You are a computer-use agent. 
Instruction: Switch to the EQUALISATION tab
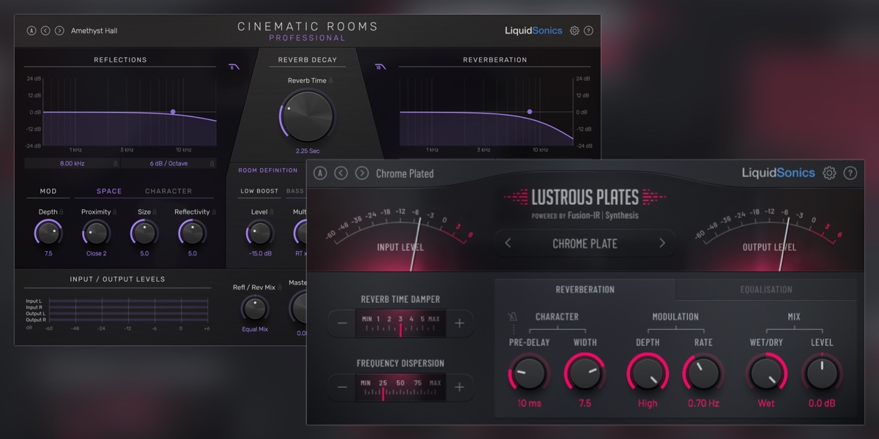(x=766, y=289)
